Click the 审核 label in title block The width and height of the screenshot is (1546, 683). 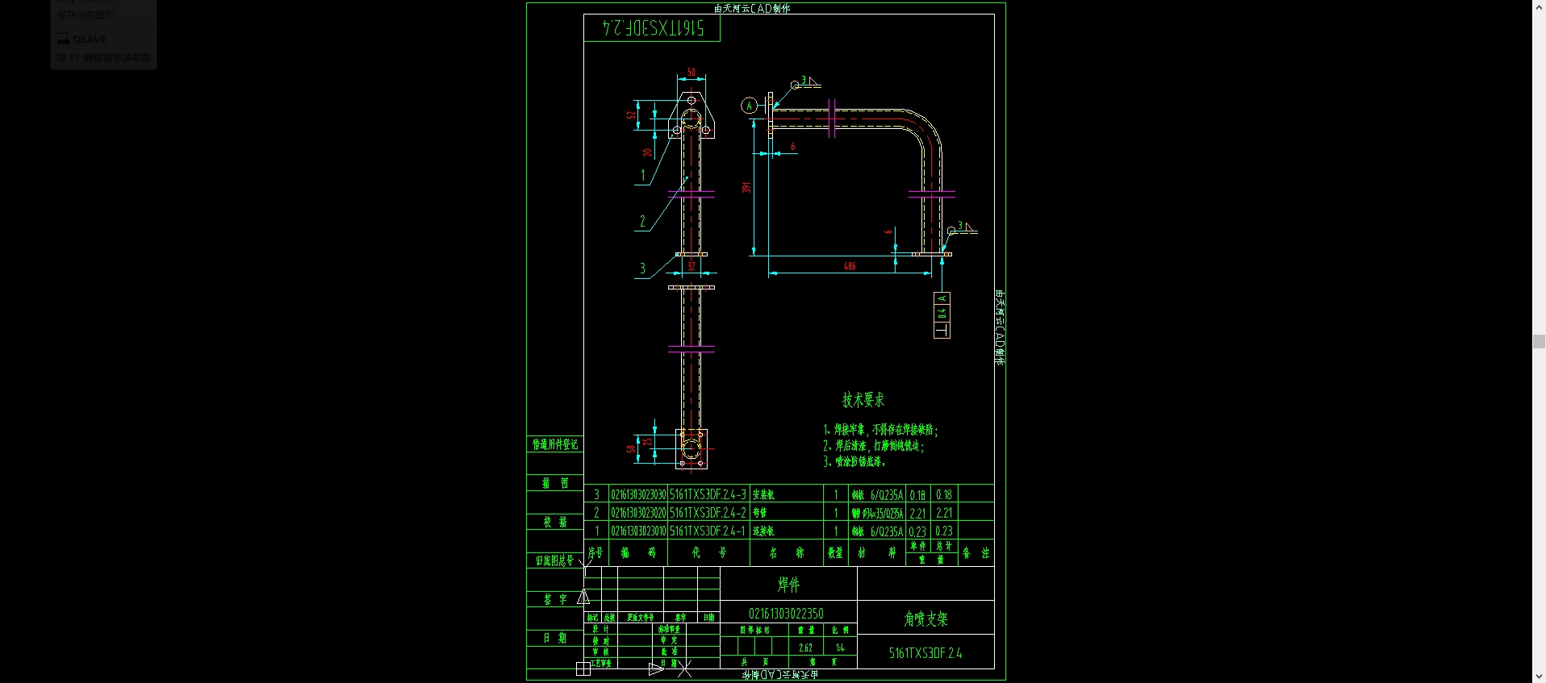coord(601,652)
